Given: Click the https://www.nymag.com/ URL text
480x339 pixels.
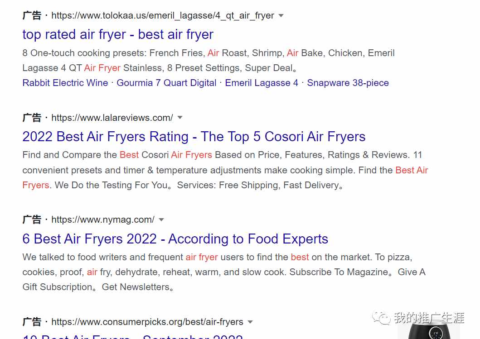Looking at the screenshot, I should tap(103, 220).
